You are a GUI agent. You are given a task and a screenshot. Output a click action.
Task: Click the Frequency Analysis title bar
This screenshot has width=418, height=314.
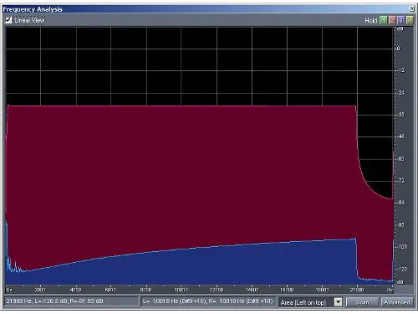tap(206, 9)
